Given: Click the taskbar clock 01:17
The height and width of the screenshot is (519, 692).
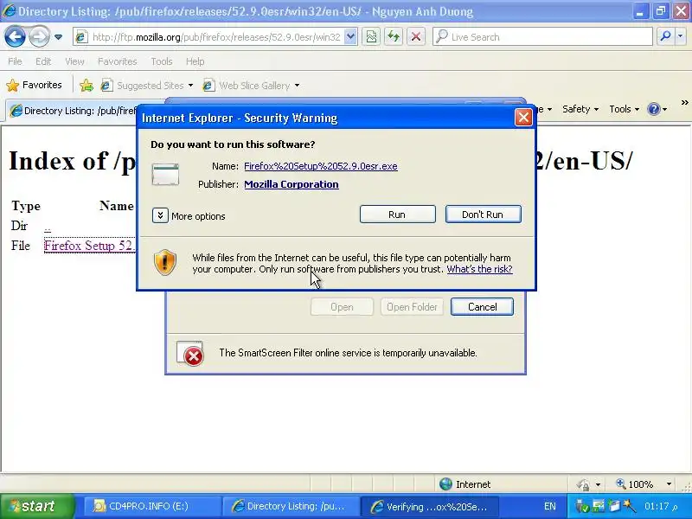Looking at the screenshot, I should click(661, 506).
